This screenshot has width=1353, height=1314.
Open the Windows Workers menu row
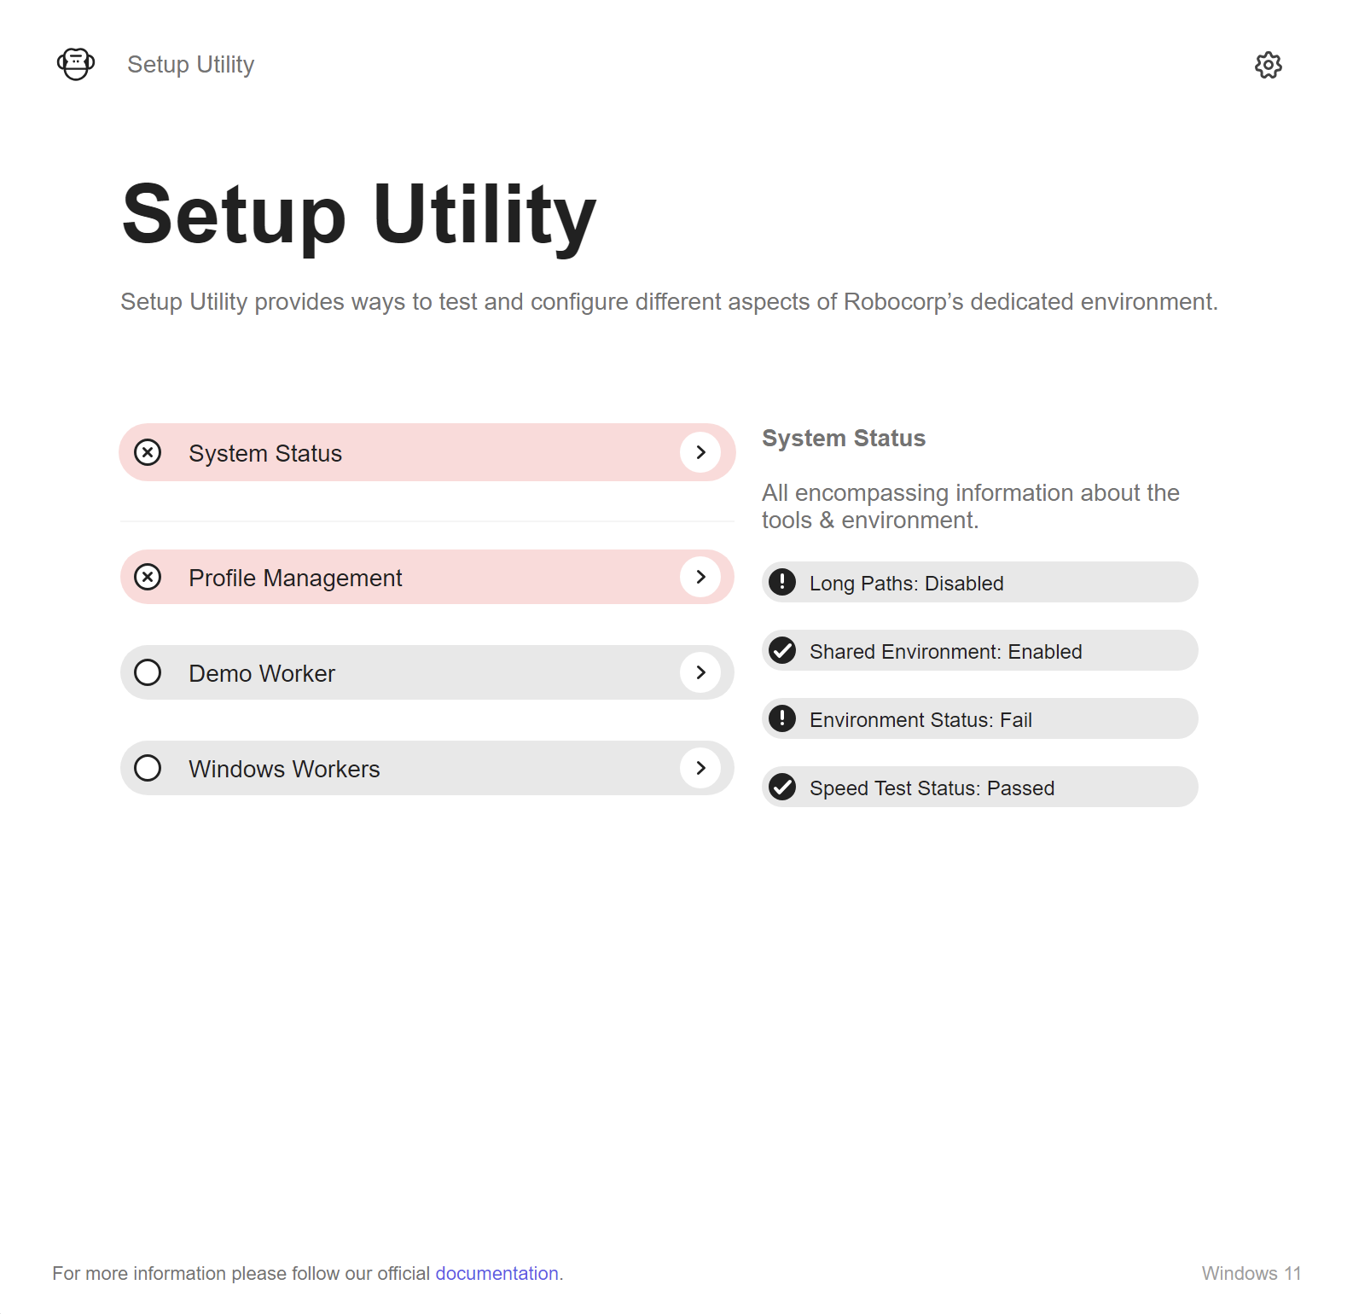[x=427, y=768]
